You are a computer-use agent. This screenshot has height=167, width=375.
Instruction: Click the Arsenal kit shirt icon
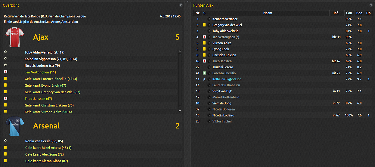[x=14, y=125]
